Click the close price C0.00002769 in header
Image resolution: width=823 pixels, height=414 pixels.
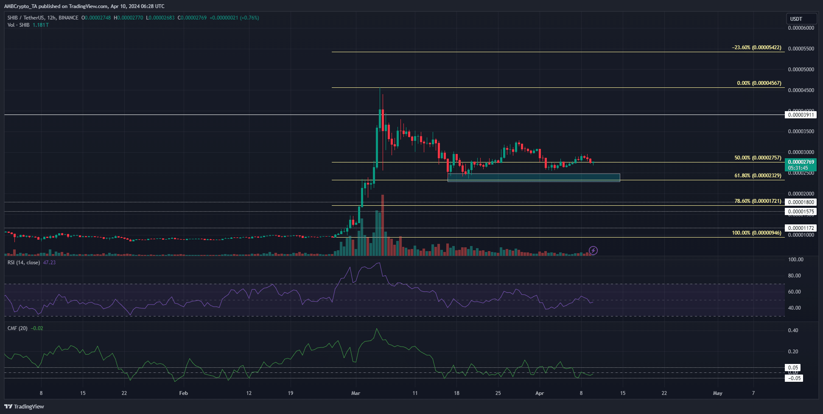click(192, 18)
